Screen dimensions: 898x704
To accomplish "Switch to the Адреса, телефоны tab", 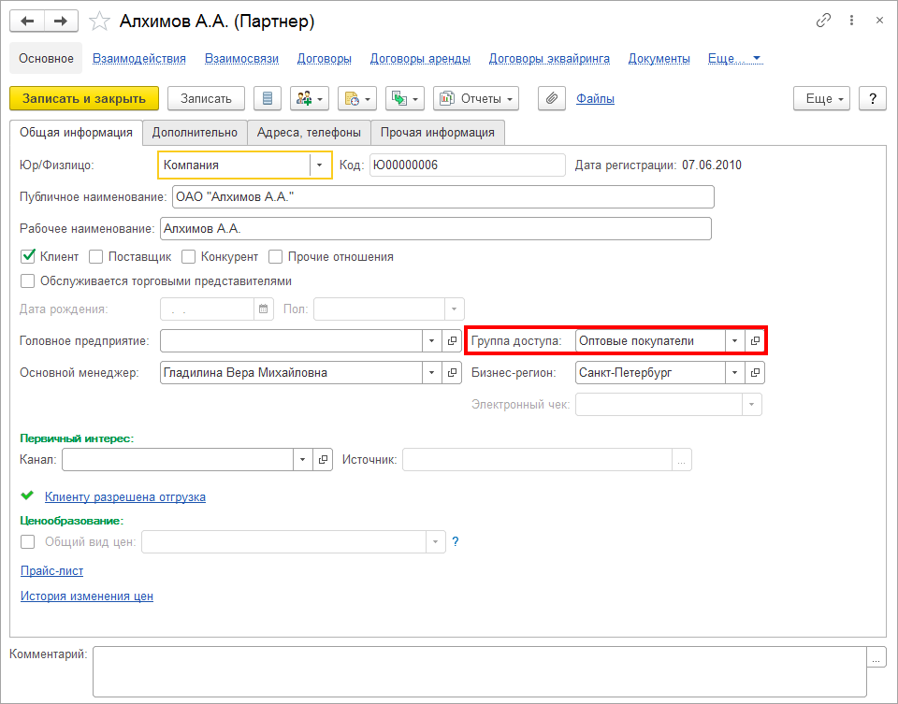I will 310,133.
